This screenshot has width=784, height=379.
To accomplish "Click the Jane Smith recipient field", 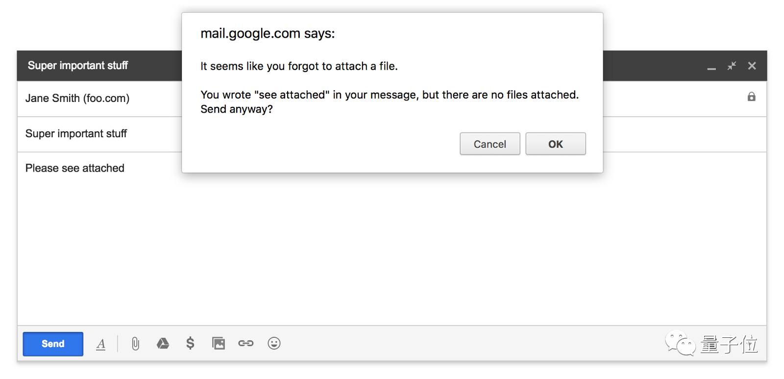I will coord(77,99).
